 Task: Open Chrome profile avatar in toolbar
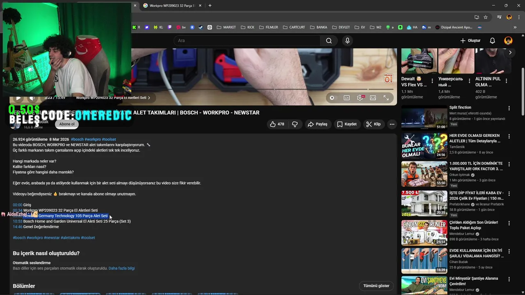(509, 17)
